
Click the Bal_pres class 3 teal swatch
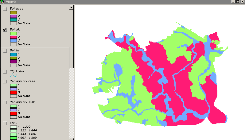tap(14, 20)
